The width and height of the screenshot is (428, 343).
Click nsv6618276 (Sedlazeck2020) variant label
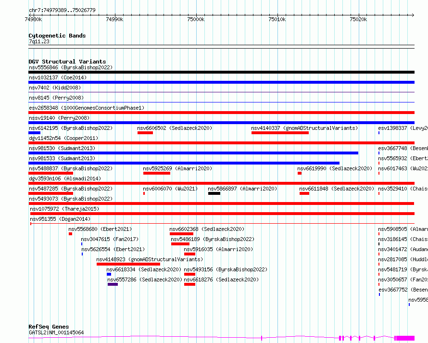point(221,279)
